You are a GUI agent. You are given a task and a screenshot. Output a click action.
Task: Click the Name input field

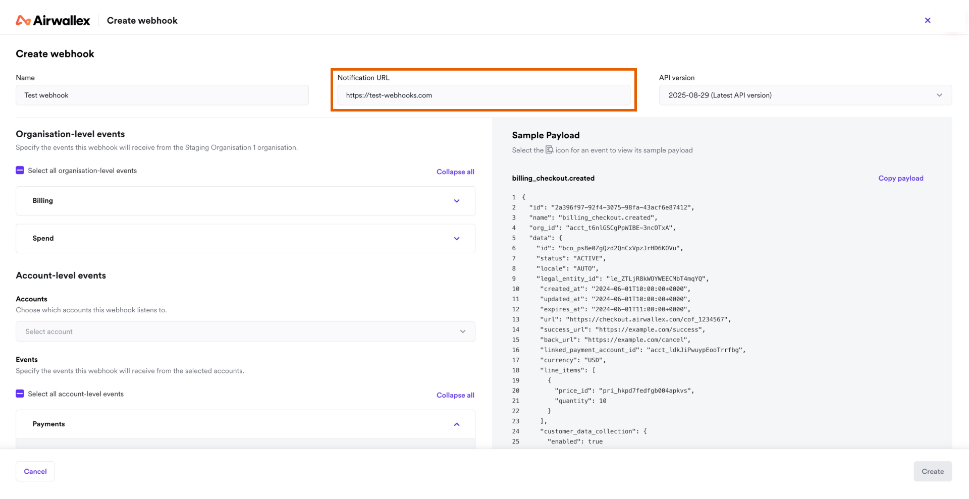coord(162,95)
